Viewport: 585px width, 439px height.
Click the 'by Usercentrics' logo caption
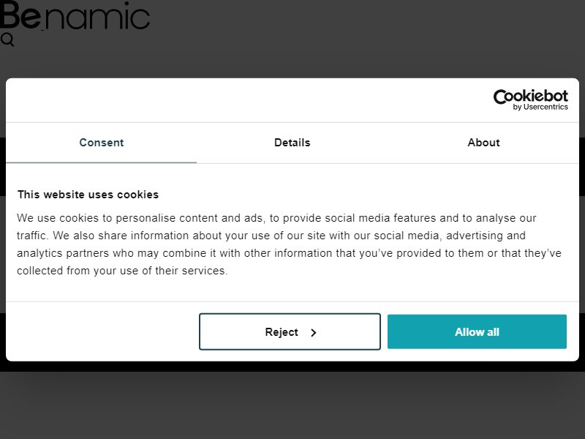click(x=540, y=107)
